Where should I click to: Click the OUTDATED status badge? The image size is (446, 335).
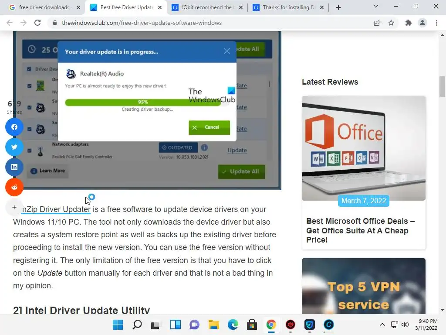[178, 147]
